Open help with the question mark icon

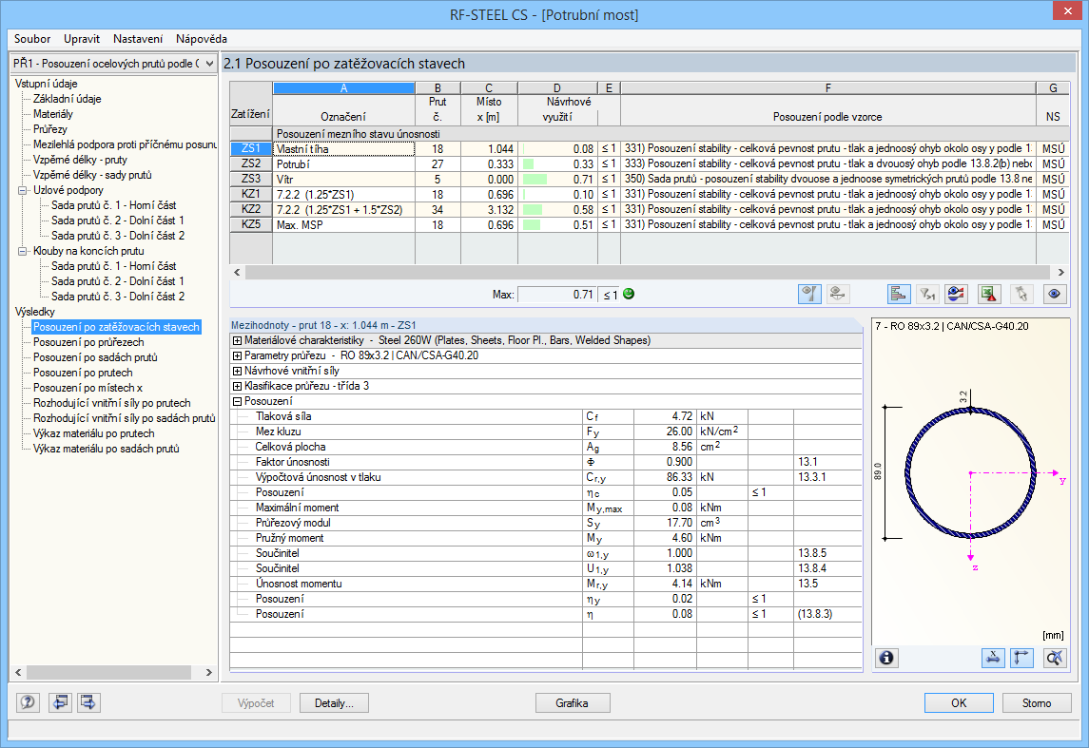point(28,702)
